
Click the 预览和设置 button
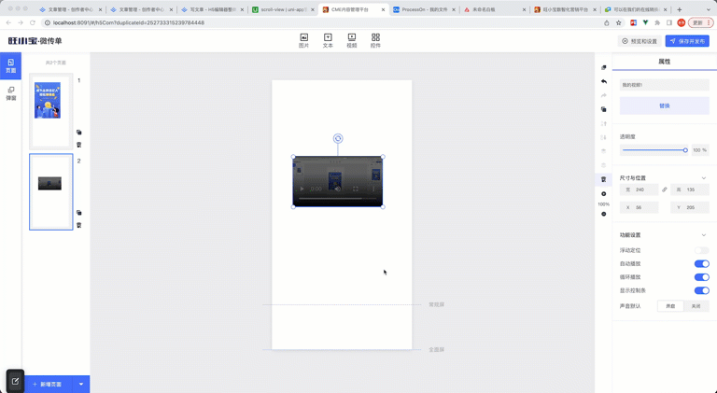[x=640, y=41]
